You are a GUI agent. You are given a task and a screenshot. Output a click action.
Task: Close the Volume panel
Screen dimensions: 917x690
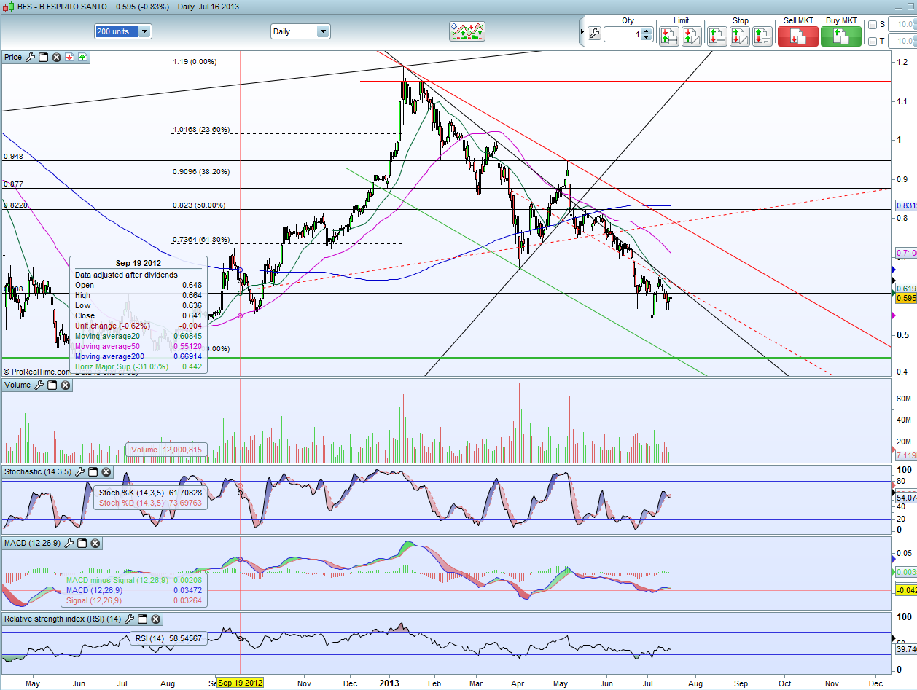tap(66, 384)
